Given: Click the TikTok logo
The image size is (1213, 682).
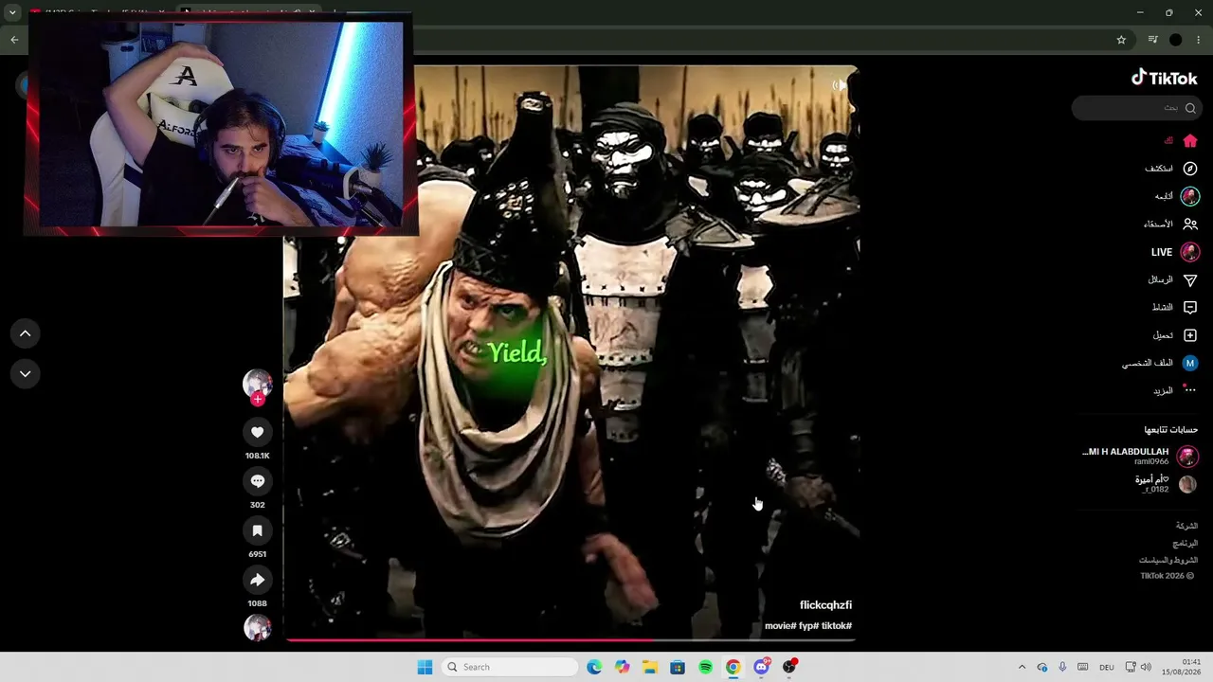Looking at the screenshot, I should 1165,79.
